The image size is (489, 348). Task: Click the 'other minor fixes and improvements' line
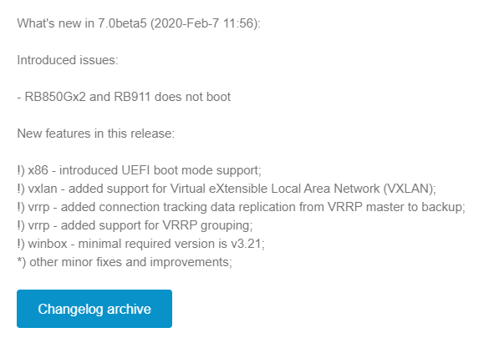coord(125,262)
